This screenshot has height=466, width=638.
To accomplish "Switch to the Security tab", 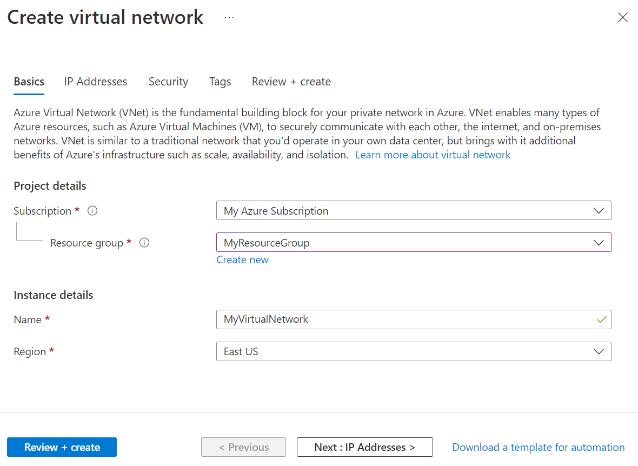I will tap(168, 82).
